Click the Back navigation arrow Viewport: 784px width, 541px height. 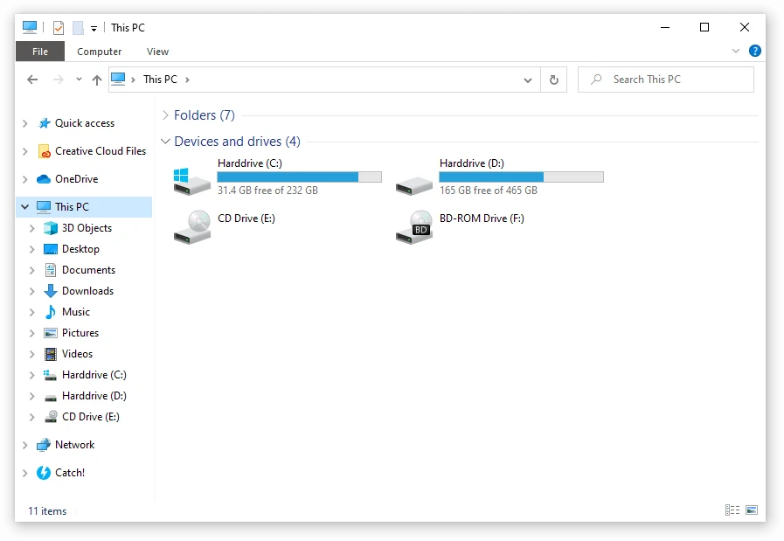click(x=32, y=80)
